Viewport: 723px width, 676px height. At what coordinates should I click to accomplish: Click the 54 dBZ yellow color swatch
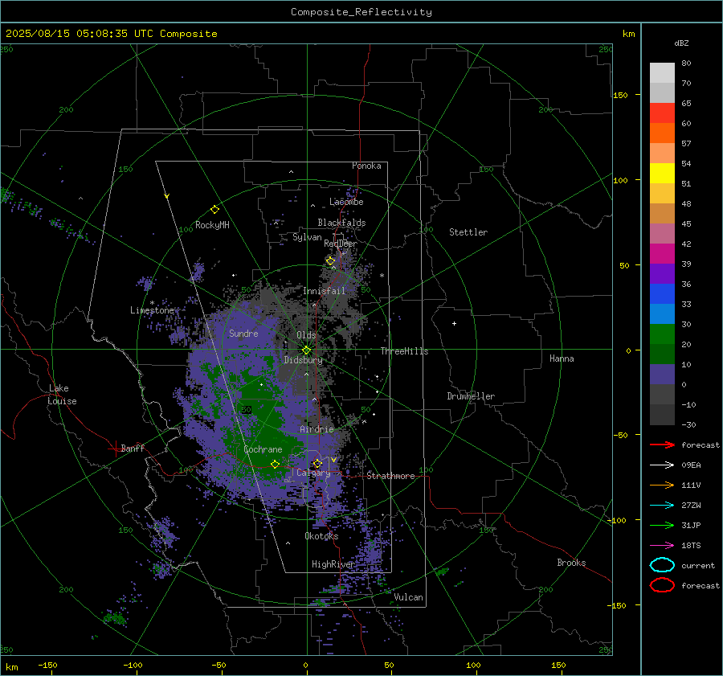[x=662, y=173]
